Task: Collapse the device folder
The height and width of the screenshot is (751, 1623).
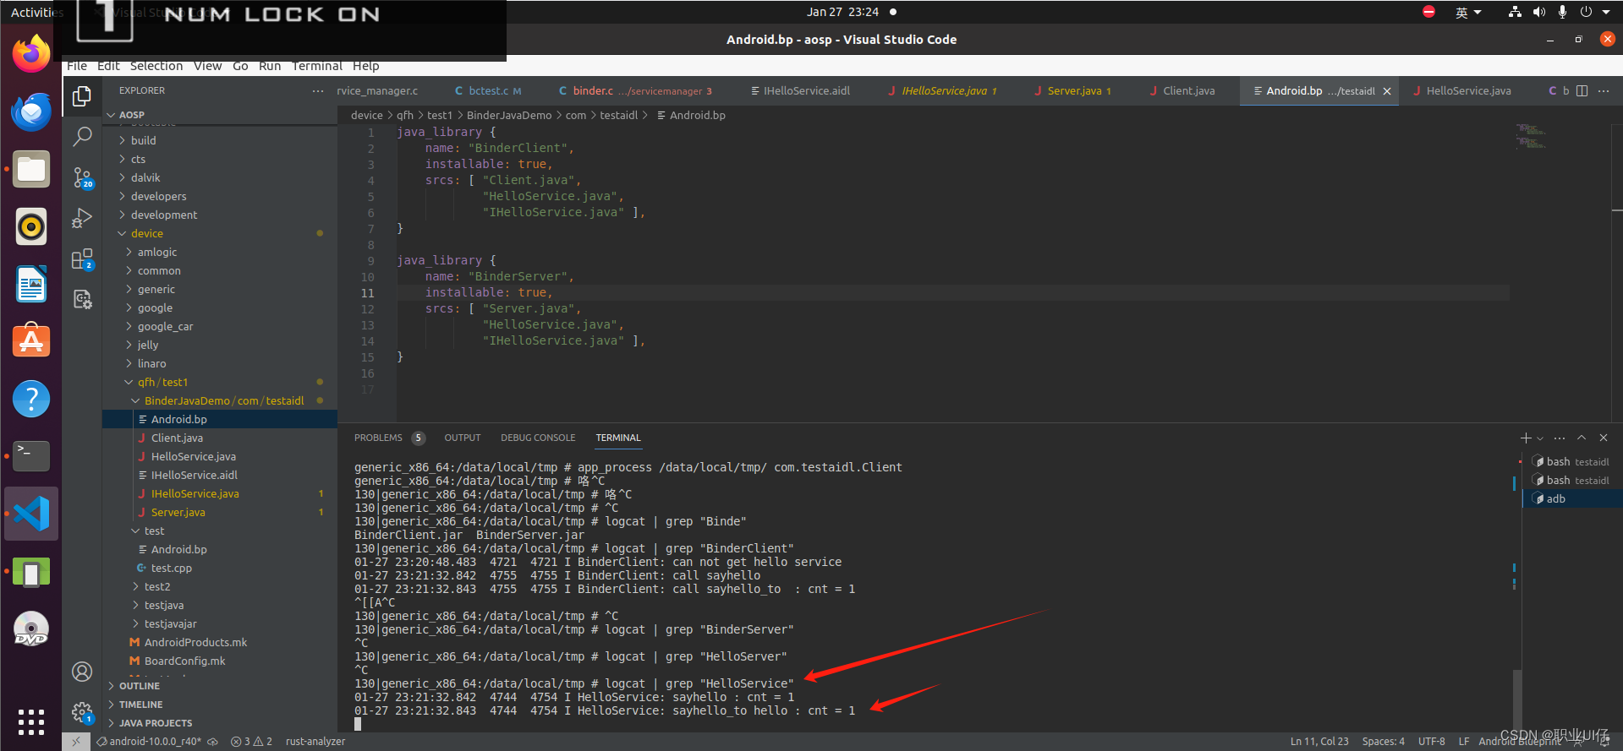Action: [x=146, y=233]
